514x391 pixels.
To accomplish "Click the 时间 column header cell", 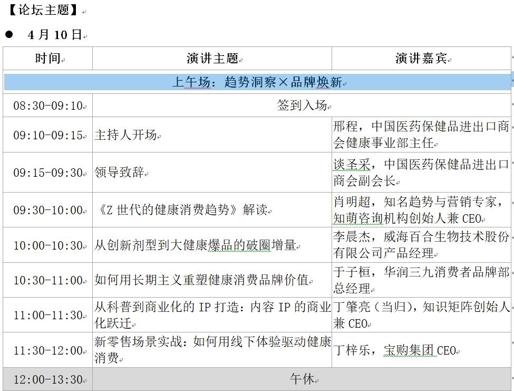I will tap(47, 59).
